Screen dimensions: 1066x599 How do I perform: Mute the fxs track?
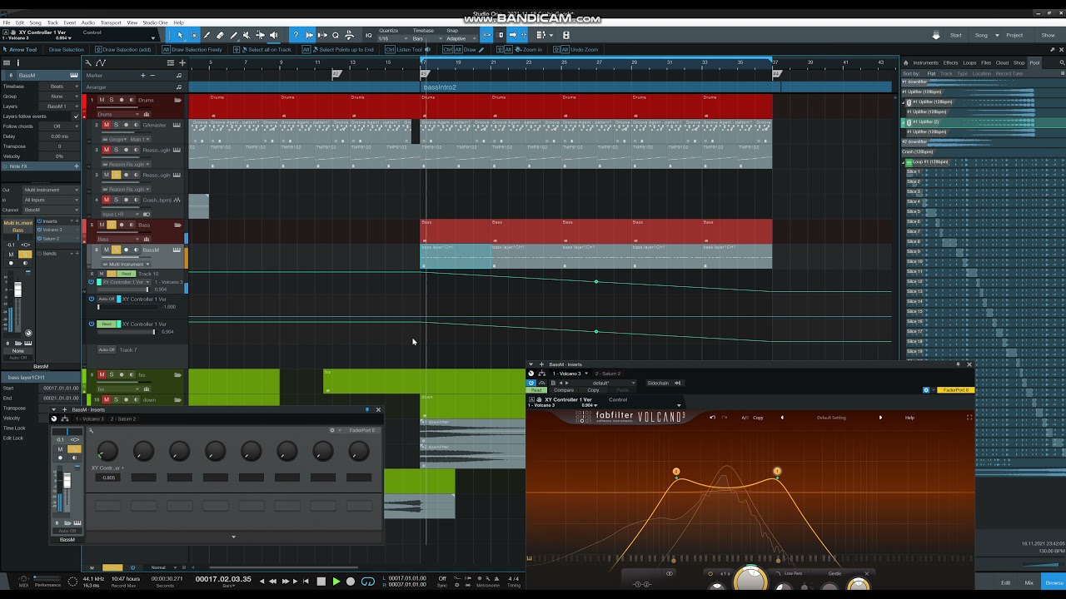102,374
